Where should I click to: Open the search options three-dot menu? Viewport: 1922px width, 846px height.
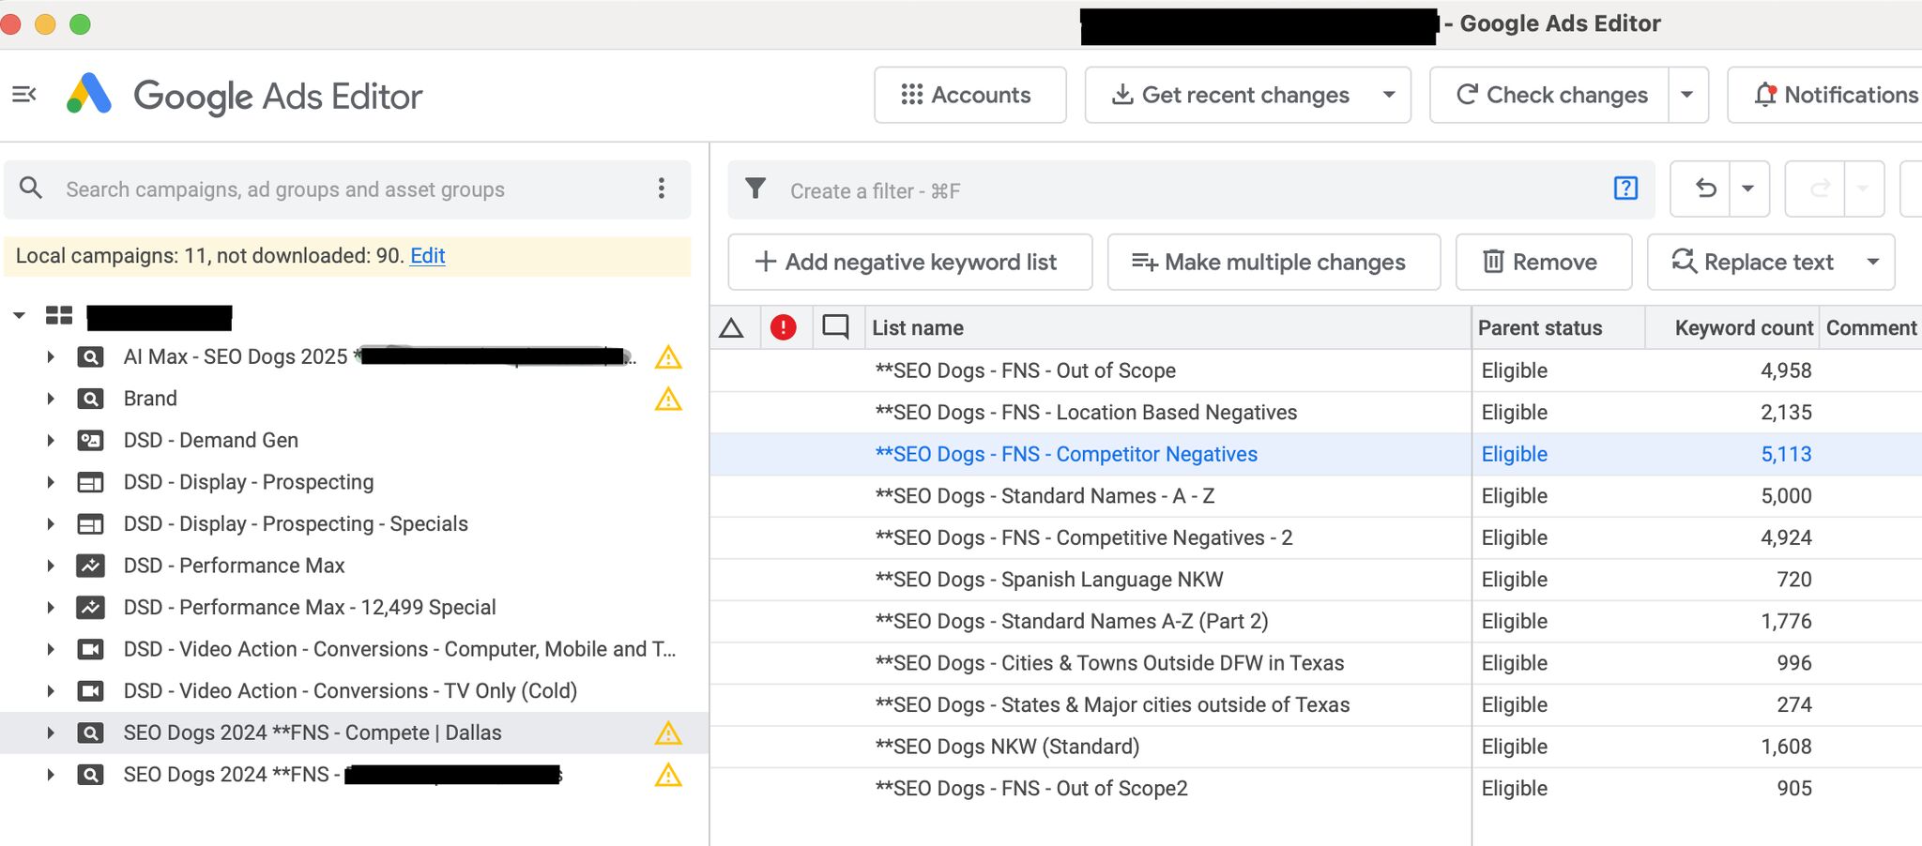pyautogui.click(x=662, y=189)
